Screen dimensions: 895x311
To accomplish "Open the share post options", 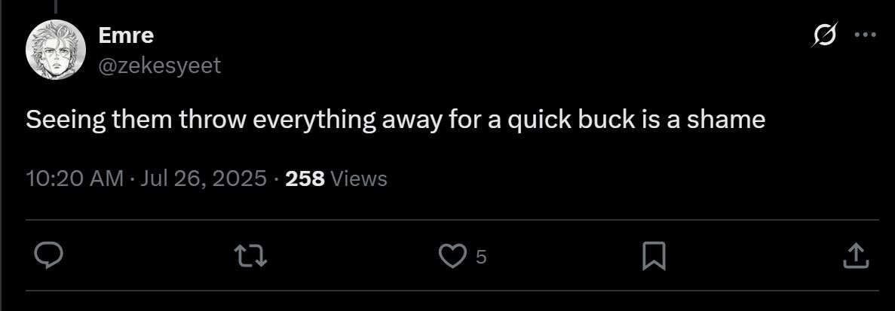I will point(855,257).
